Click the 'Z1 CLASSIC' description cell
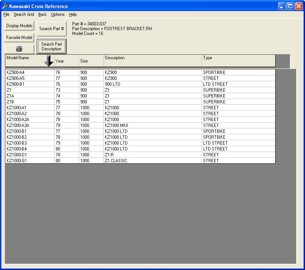The width and height of the screenshot is (305, 270). (x=153, y=160)
